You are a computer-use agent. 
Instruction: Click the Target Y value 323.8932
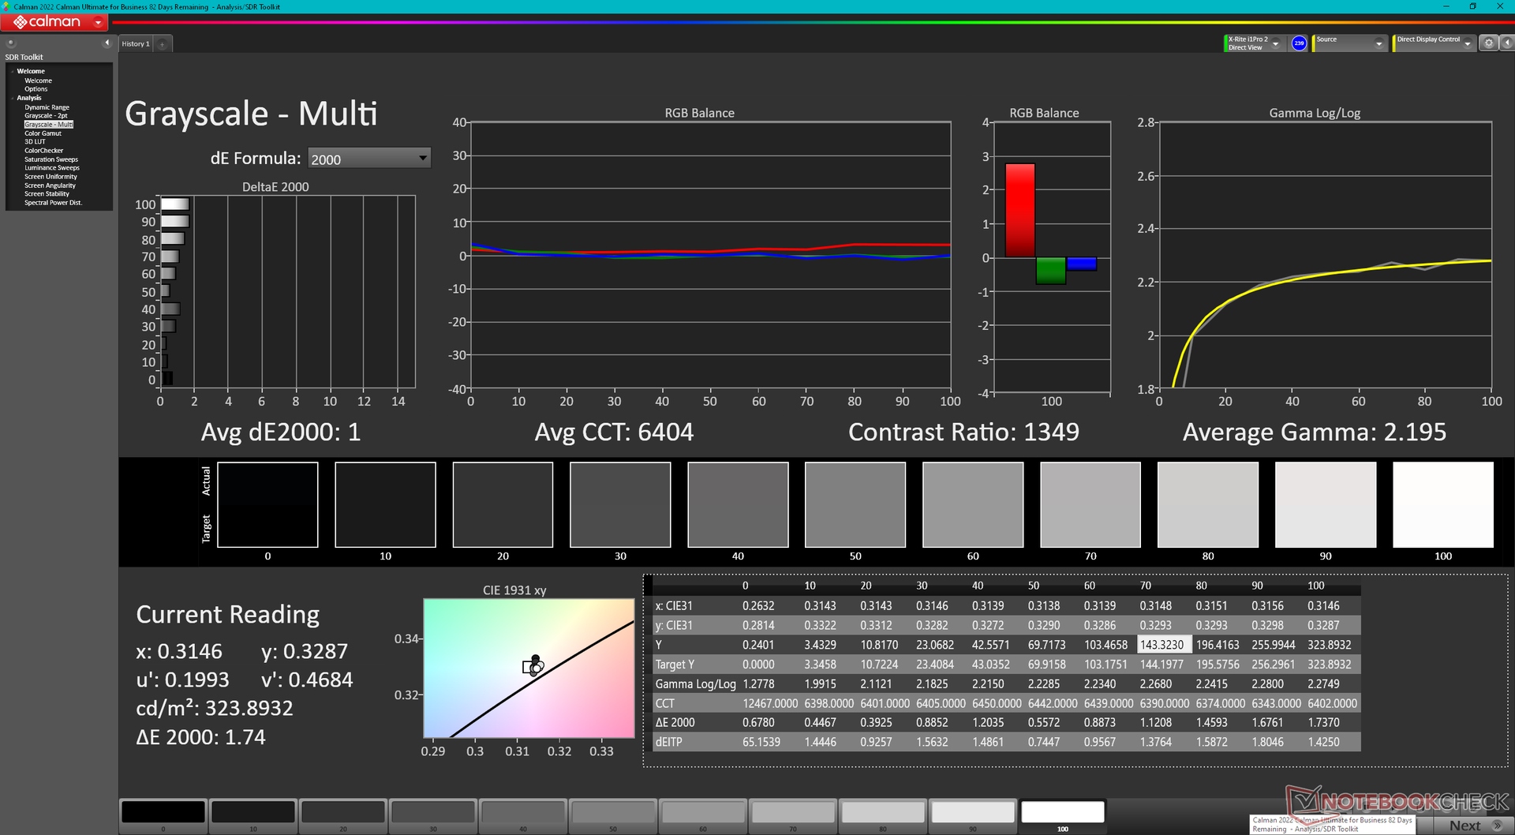pos(1329,665)
